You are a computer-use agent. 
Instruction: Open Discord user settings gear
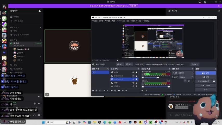point(39,115)
